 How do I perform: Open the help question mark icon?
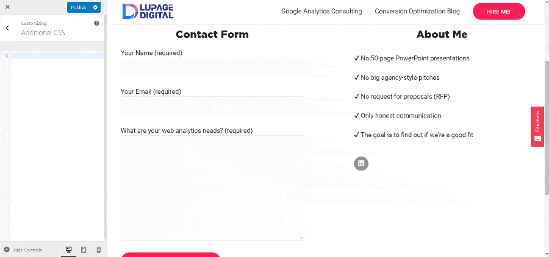[x=96, y=23]
